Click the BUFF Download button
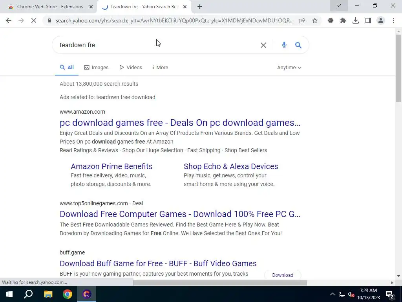This screenshot has width=402, height=302. [283, 275]
